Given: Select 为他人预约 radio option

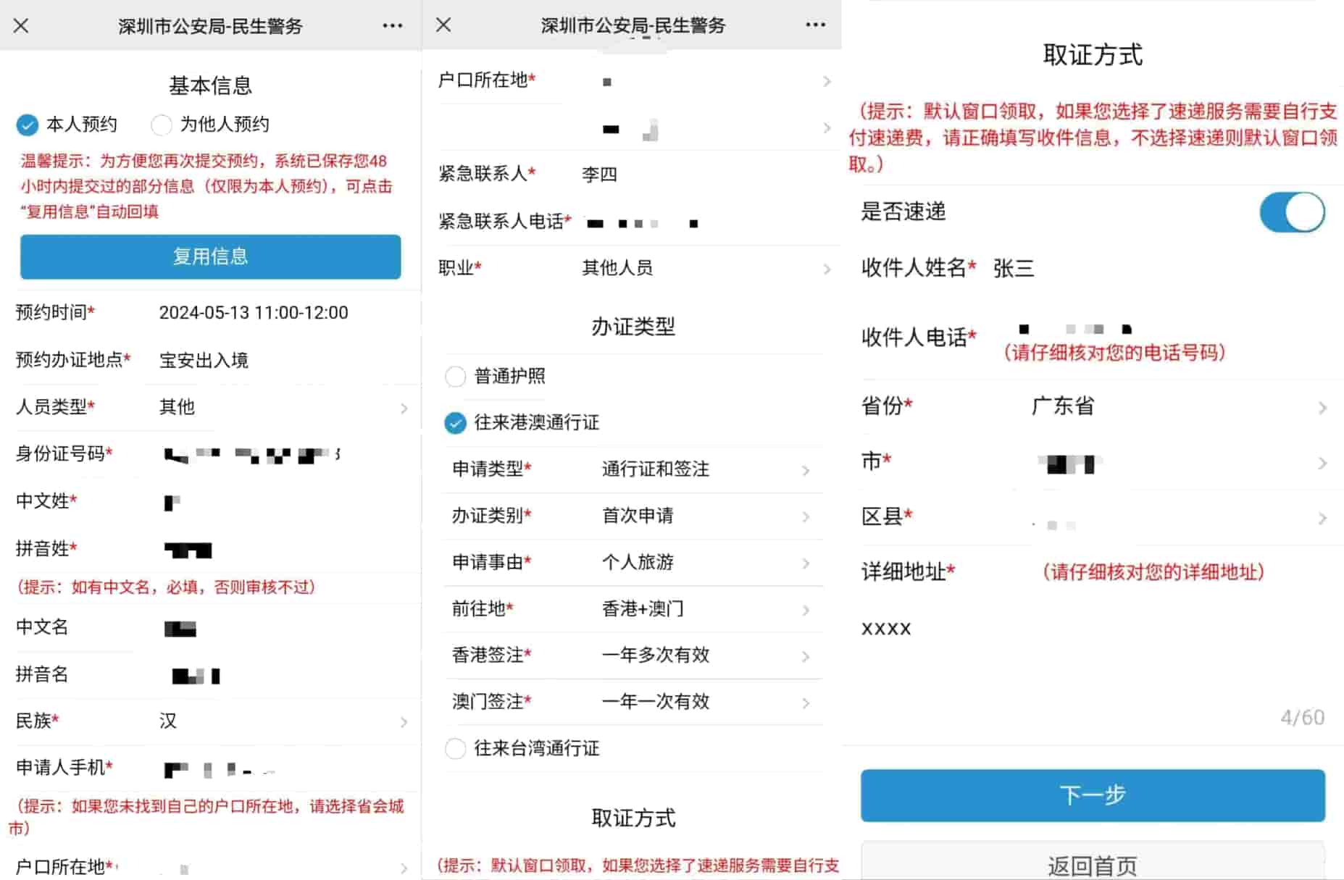Looking at the screenshot, I should point(161,125).
